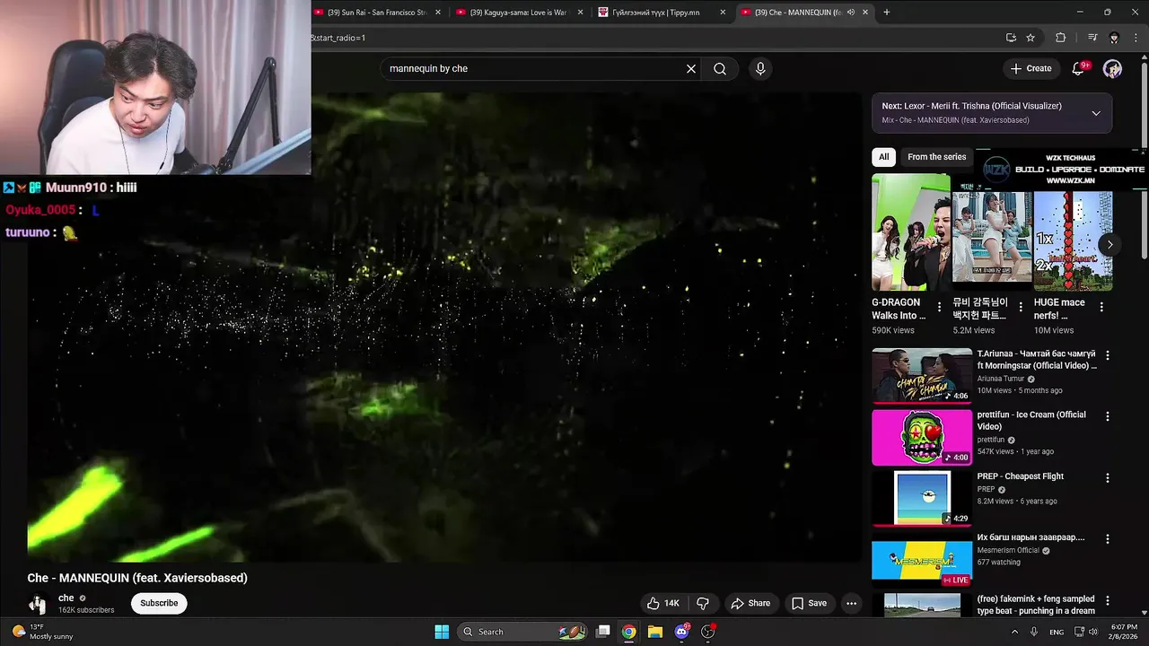Open the YouTube account avatar menu
The height and width of the screenshot is (646, 1149).
point(1112,68)
